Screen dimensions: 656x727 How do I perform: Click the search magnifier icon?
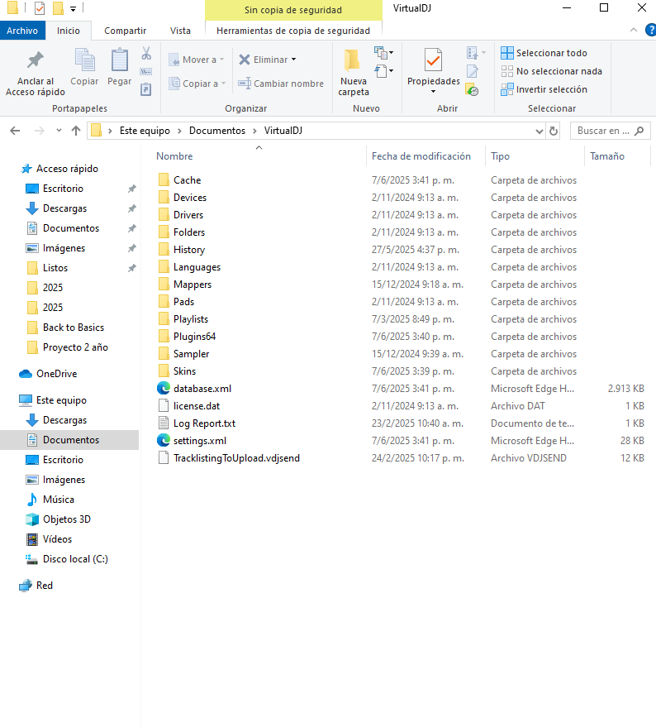639,131
